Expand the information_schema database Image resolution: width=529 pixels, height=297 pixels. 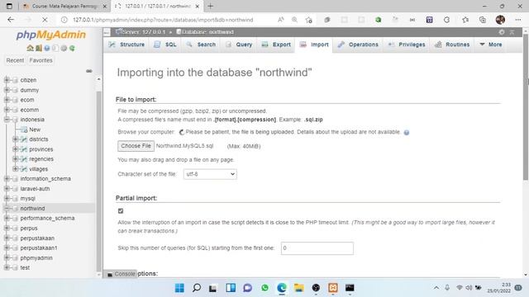pyautogui.click(x=7, y=179)
